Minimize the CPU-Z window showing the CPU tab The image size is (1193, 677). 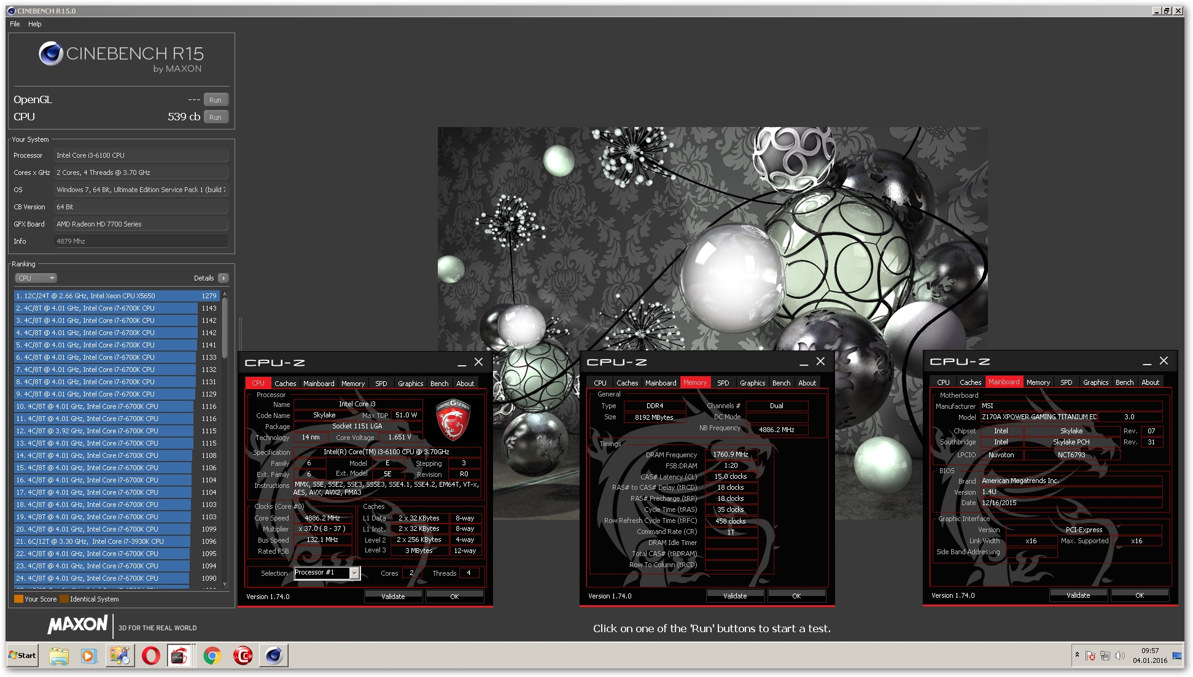(461, 363)
